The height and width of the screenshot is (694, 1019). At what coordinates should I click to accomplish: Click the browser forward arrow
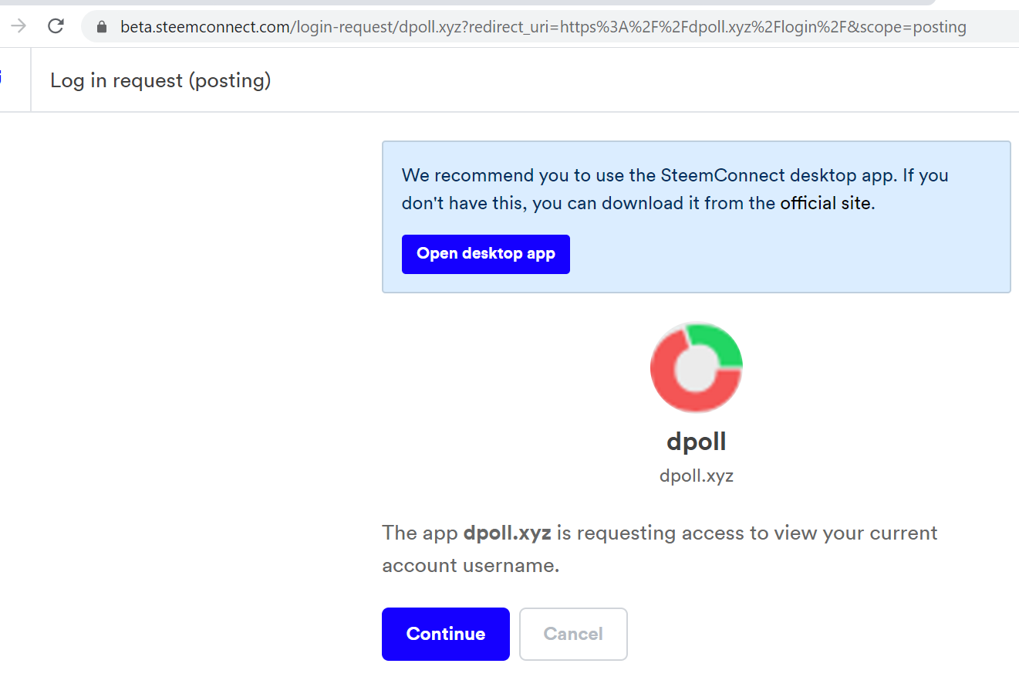(19, 26)
